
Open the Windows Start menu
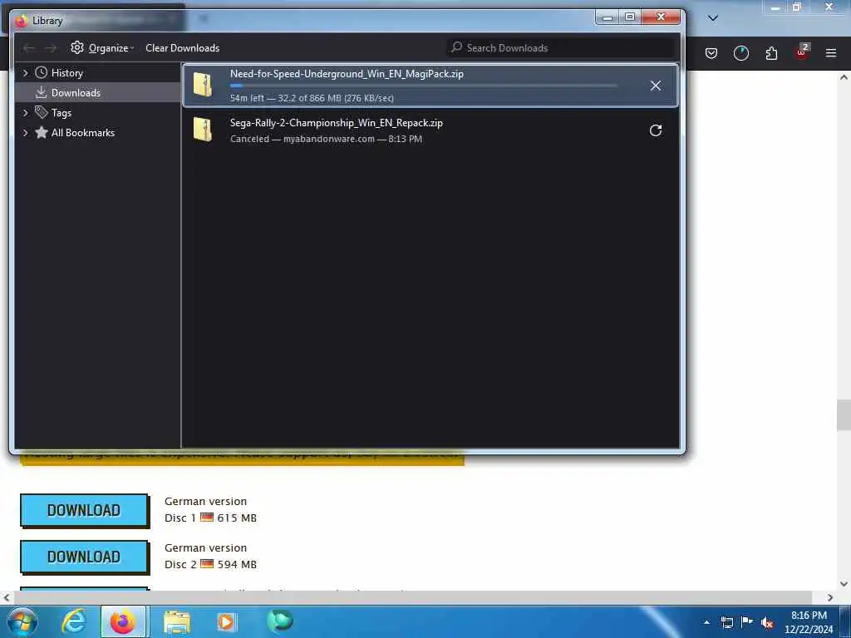(22, 621)
